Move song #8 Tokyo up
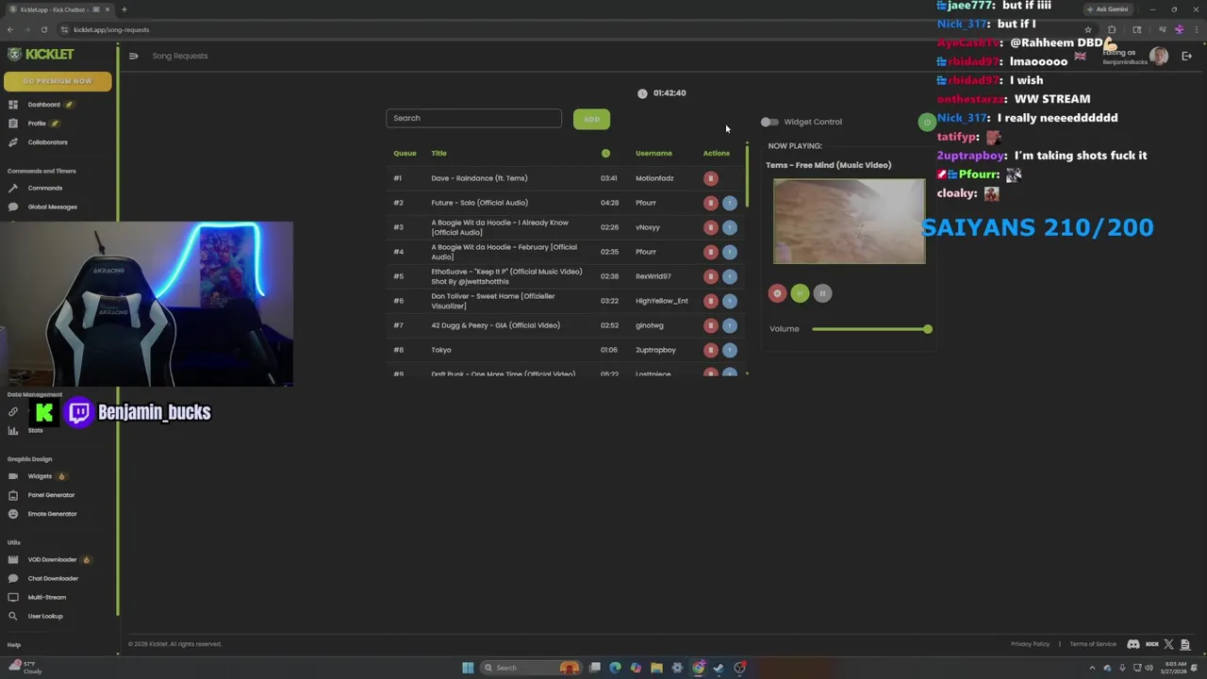This screenshot has width=1207, height=679. 729,350
